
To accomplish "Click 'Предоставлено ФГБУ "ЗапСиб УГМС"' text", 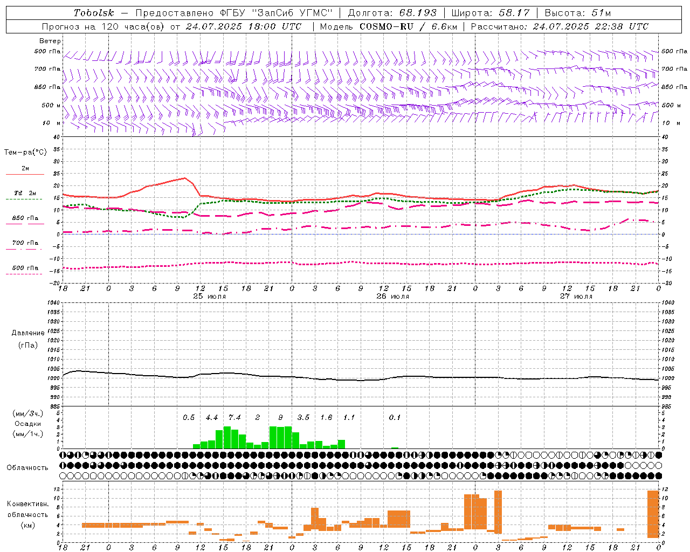I will click(234, 13).
